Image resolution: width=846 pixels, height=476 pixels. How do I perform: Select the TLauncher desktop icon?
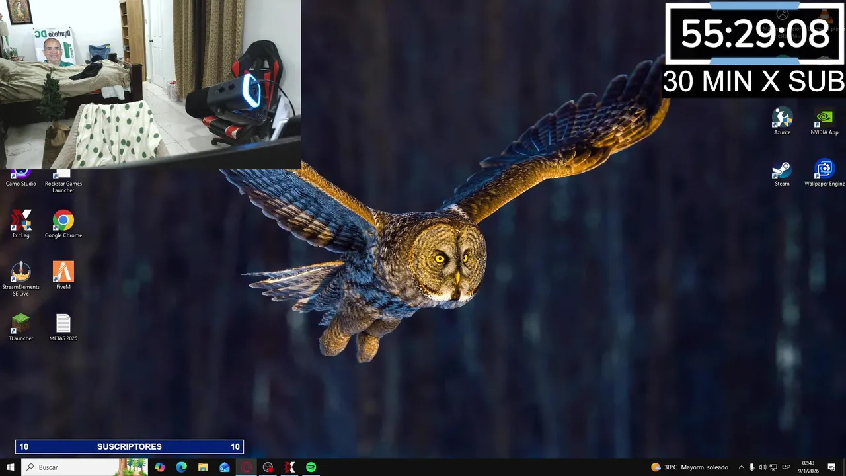tap(21, 327)
